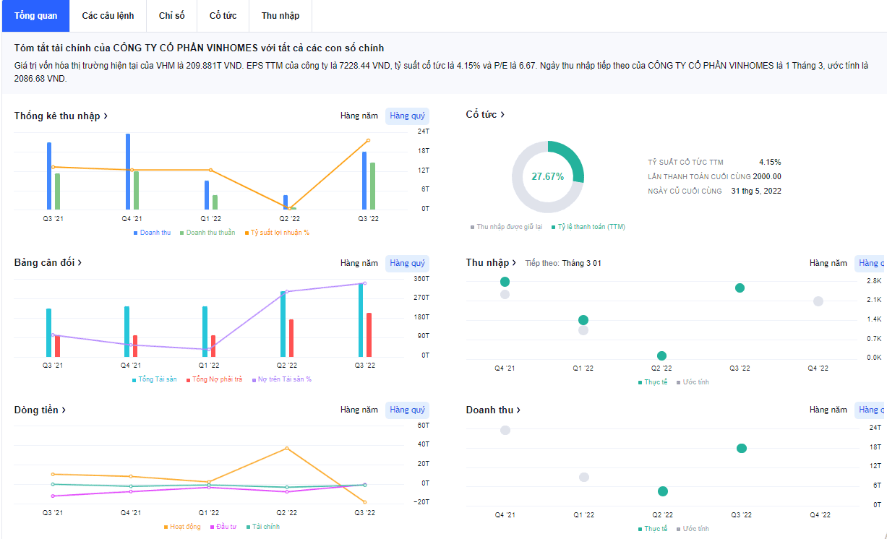The image size is (887, 539).
Task: Select Hàng quý for Thống kê thu nhập
Action: [408, 116]
